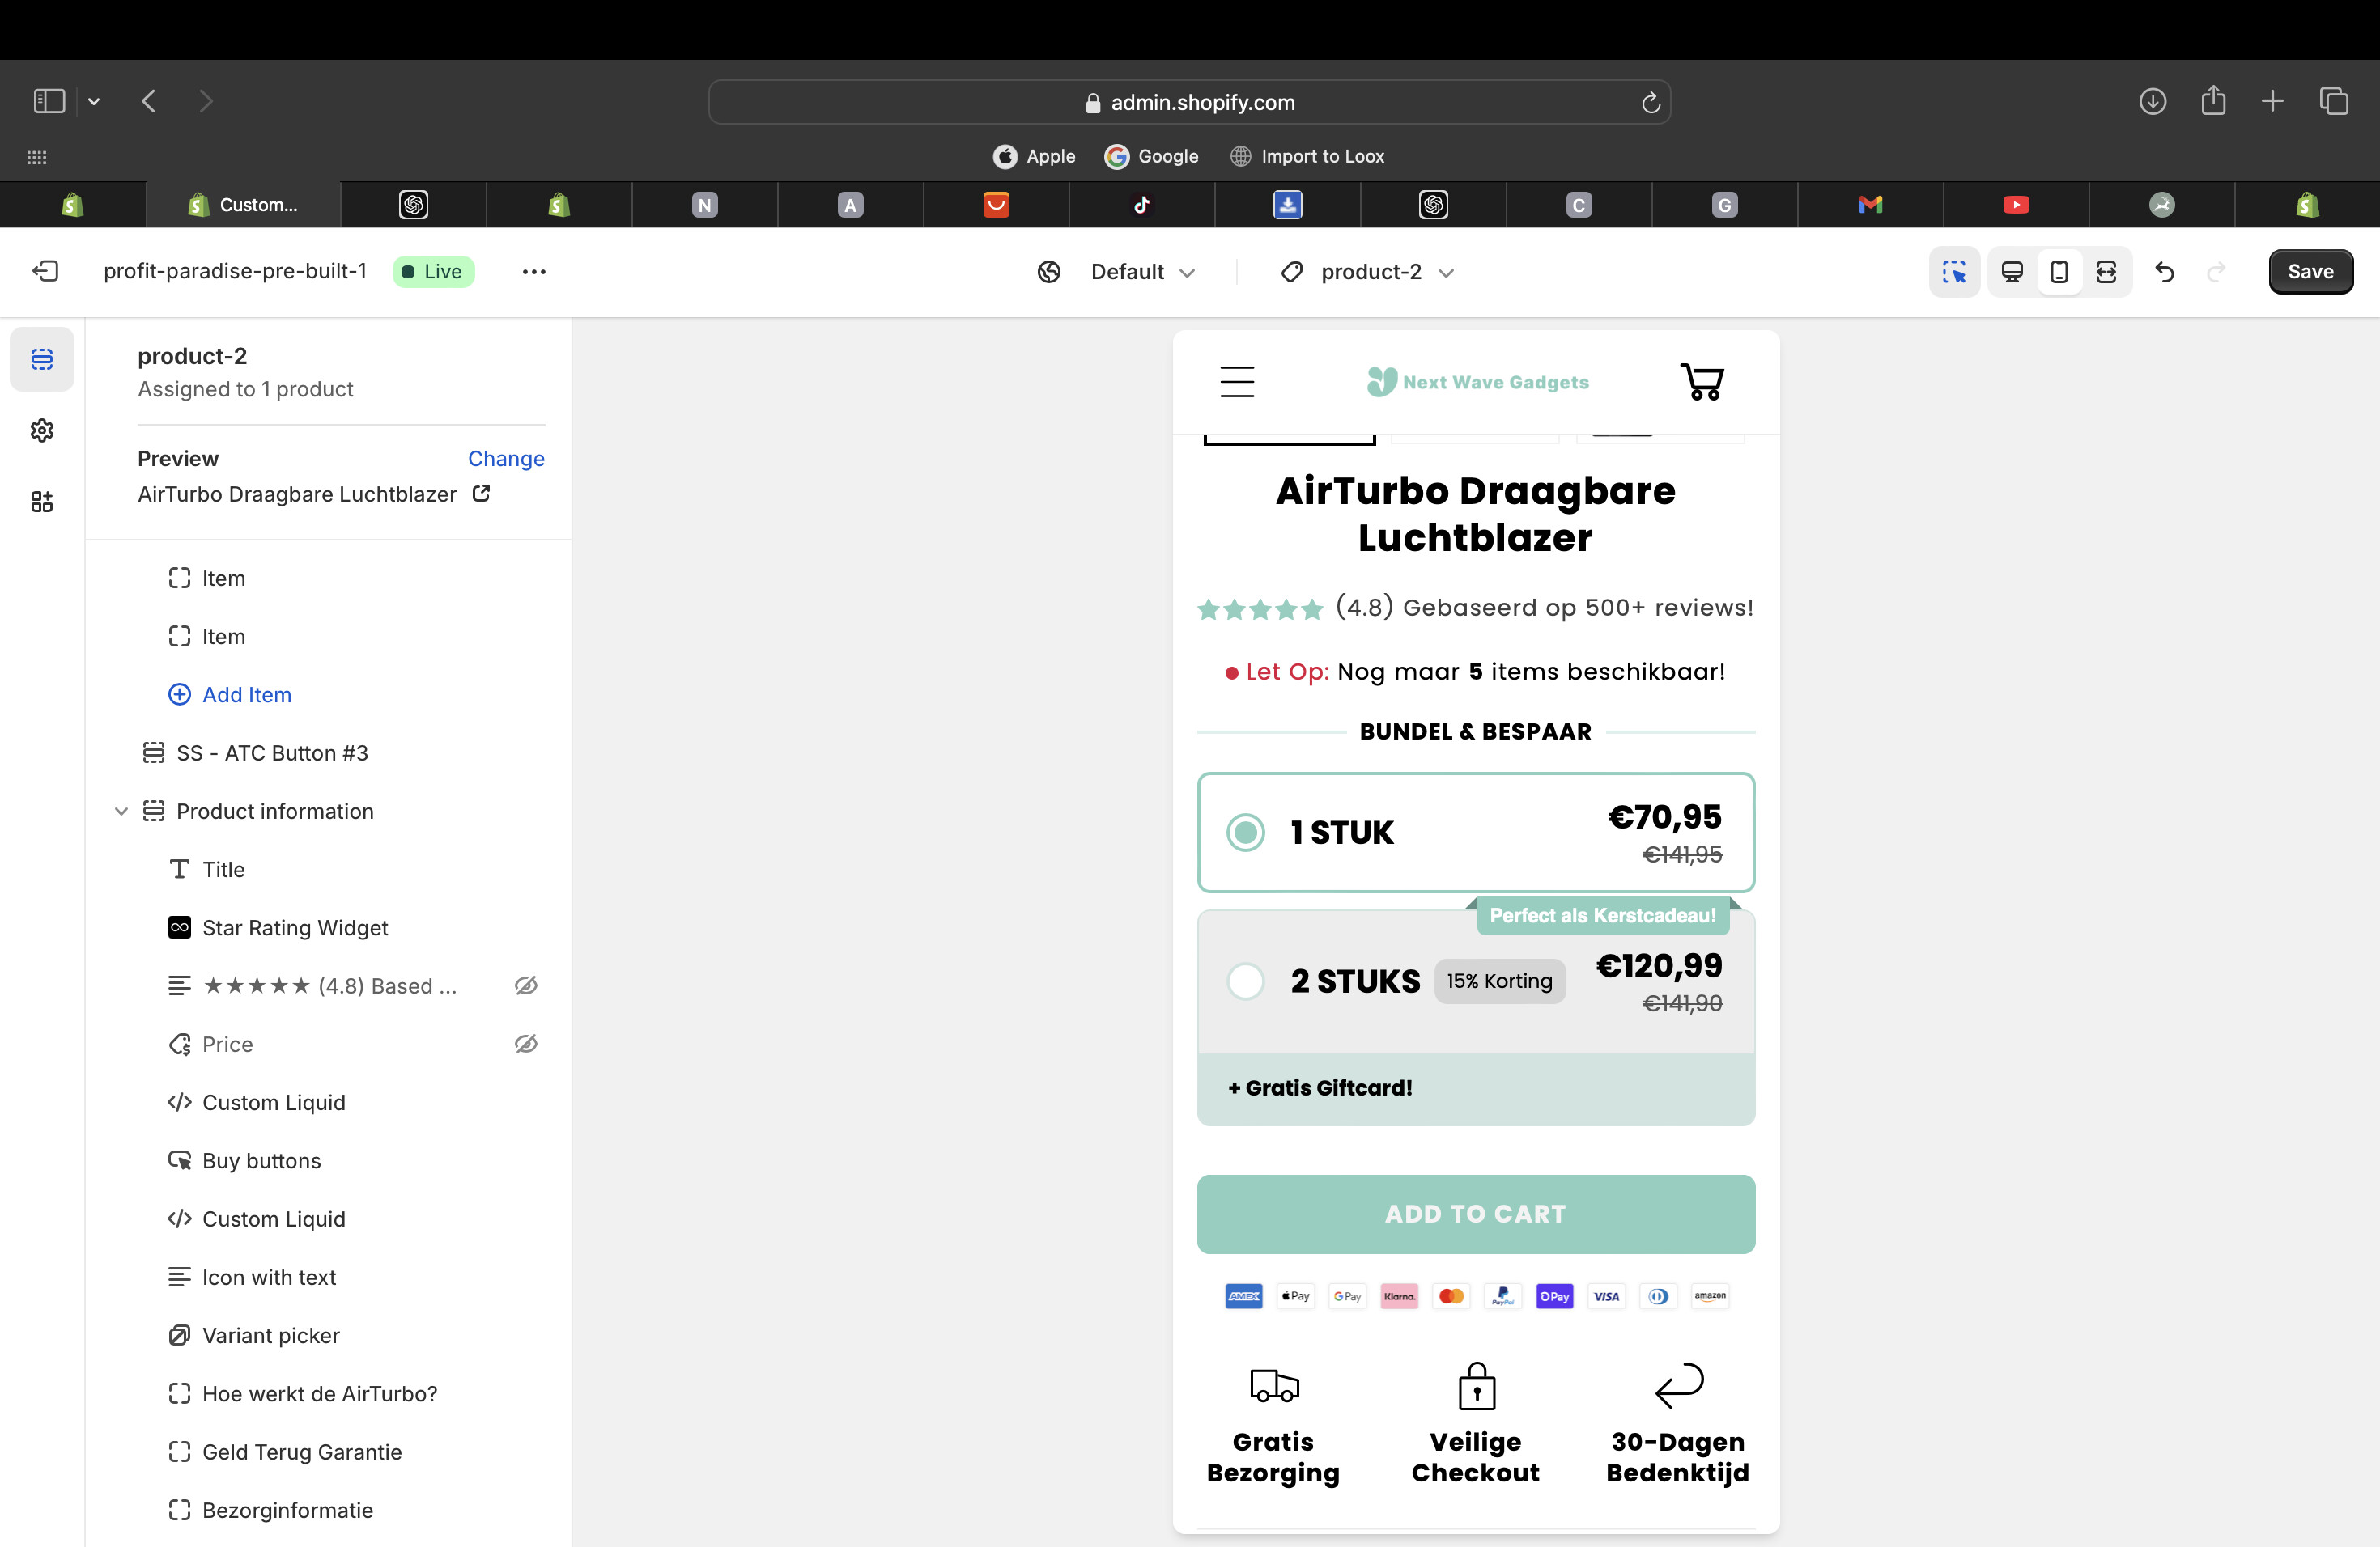Open the three-dot theme actions menu
Image resolution: width=2380 pixels, height=1547 pixels.
tap(534, 272)
